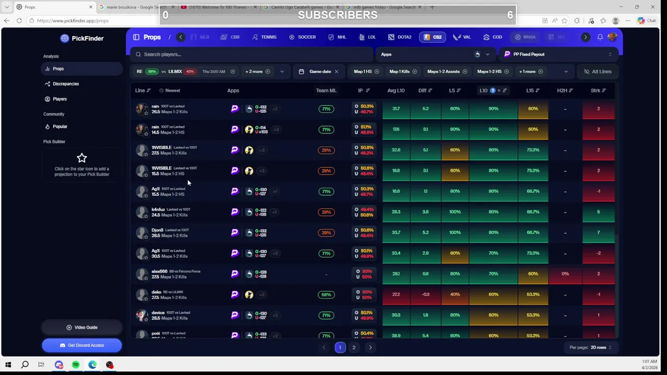667x375 pixels.
Task: Click PrizePicks icon in rain 26.5 row
Action: [x=234, y=109]
